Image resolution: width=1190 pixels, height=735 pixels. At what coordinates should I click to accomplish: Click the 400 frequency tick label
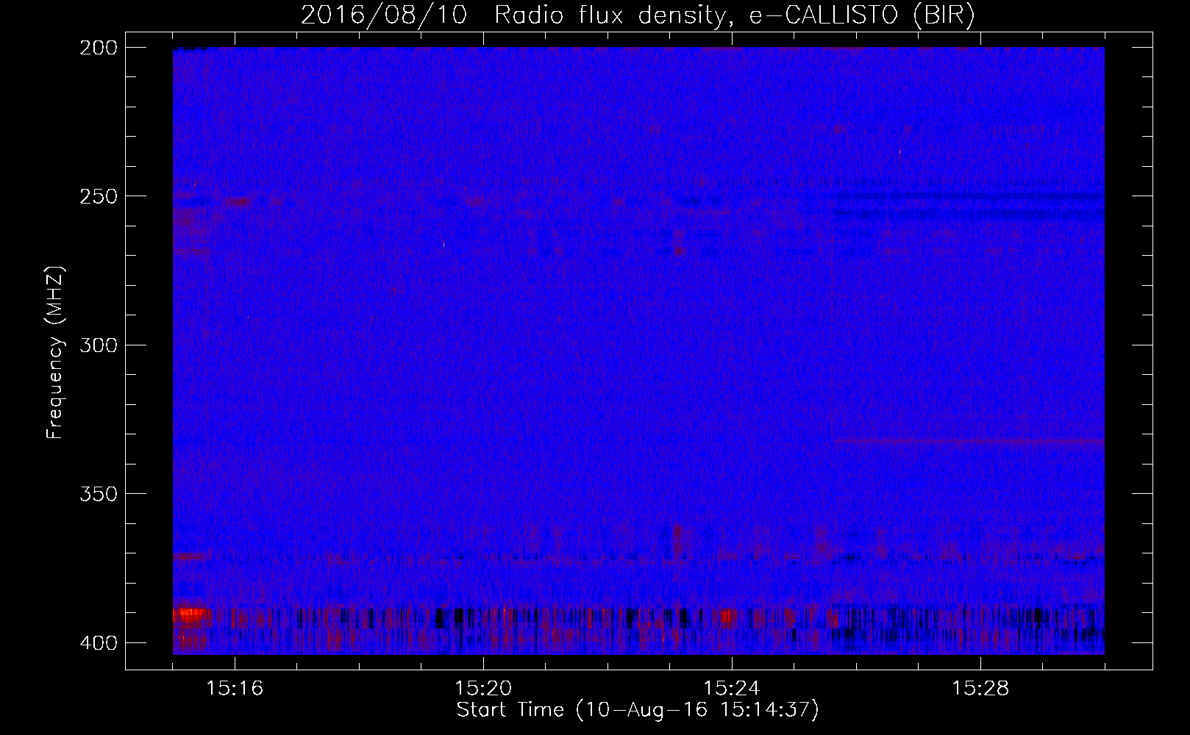(x=98, y=643)
